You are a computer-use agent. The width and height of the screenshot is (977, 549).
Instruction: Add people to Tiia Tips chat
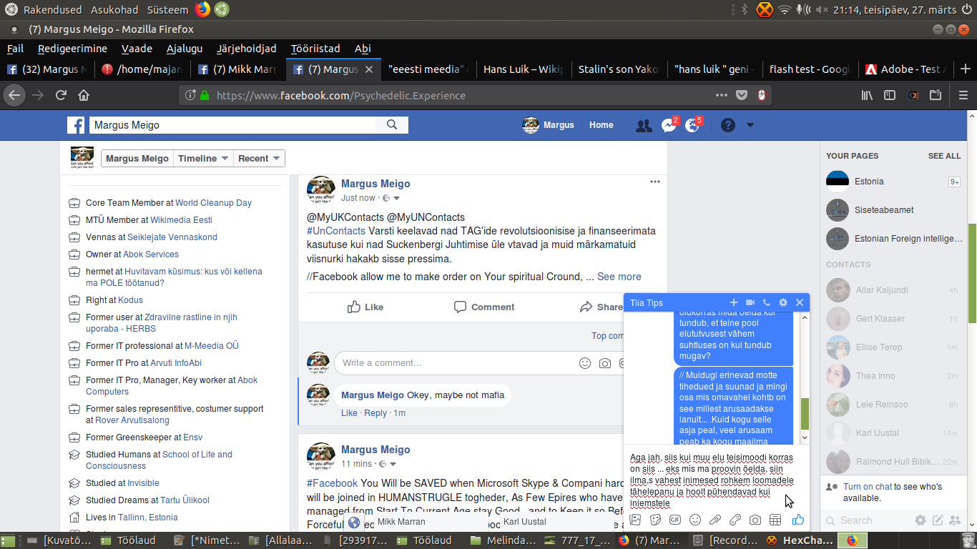click(x=733, y=303)
